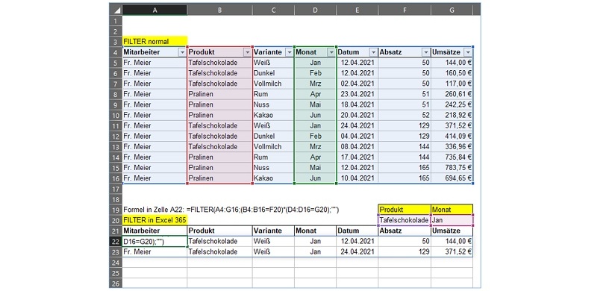This screenshot has height=291, width=612.
Task: Click the yellow 'FILTER in Excel 365' cell
Action: click(x=155, y=220)
